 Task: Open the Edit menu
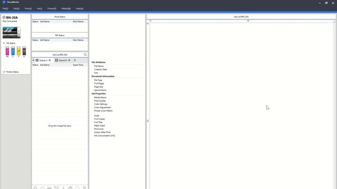(16, 8)
